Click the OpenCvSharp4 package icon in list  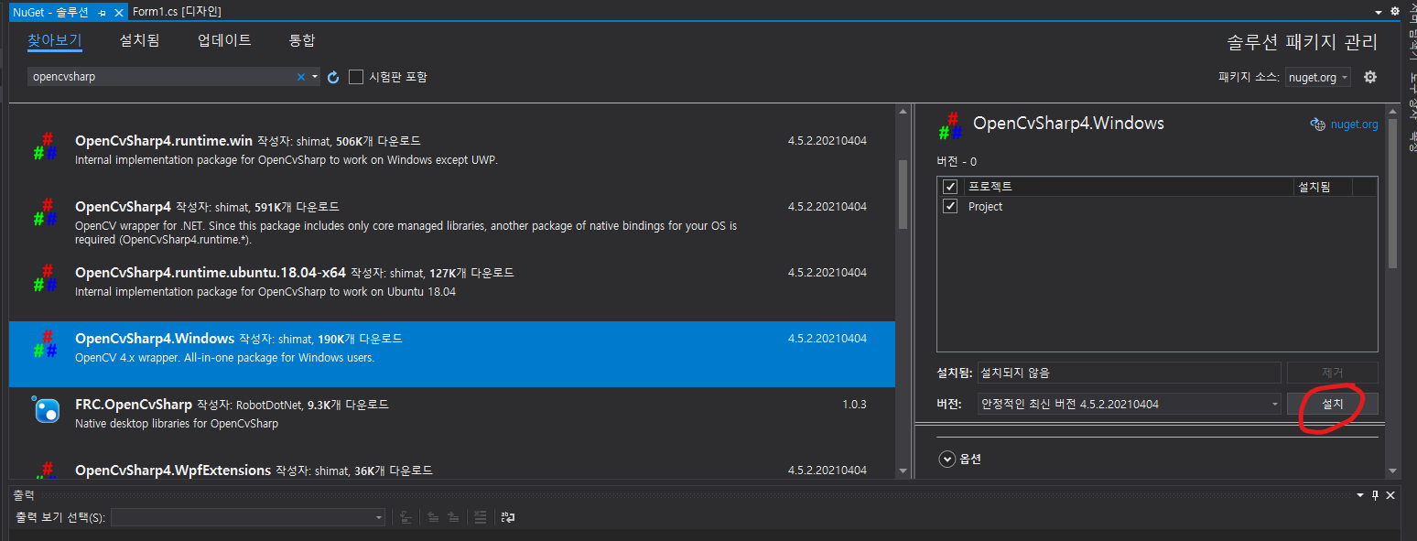pyautogui.click(x=45, y=213)
